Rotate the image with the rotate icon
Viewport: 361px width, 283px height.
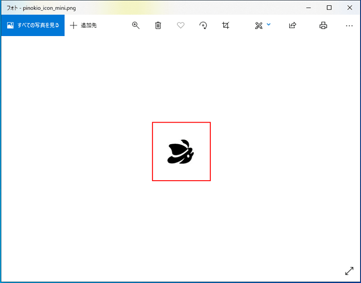coord(203,25)
